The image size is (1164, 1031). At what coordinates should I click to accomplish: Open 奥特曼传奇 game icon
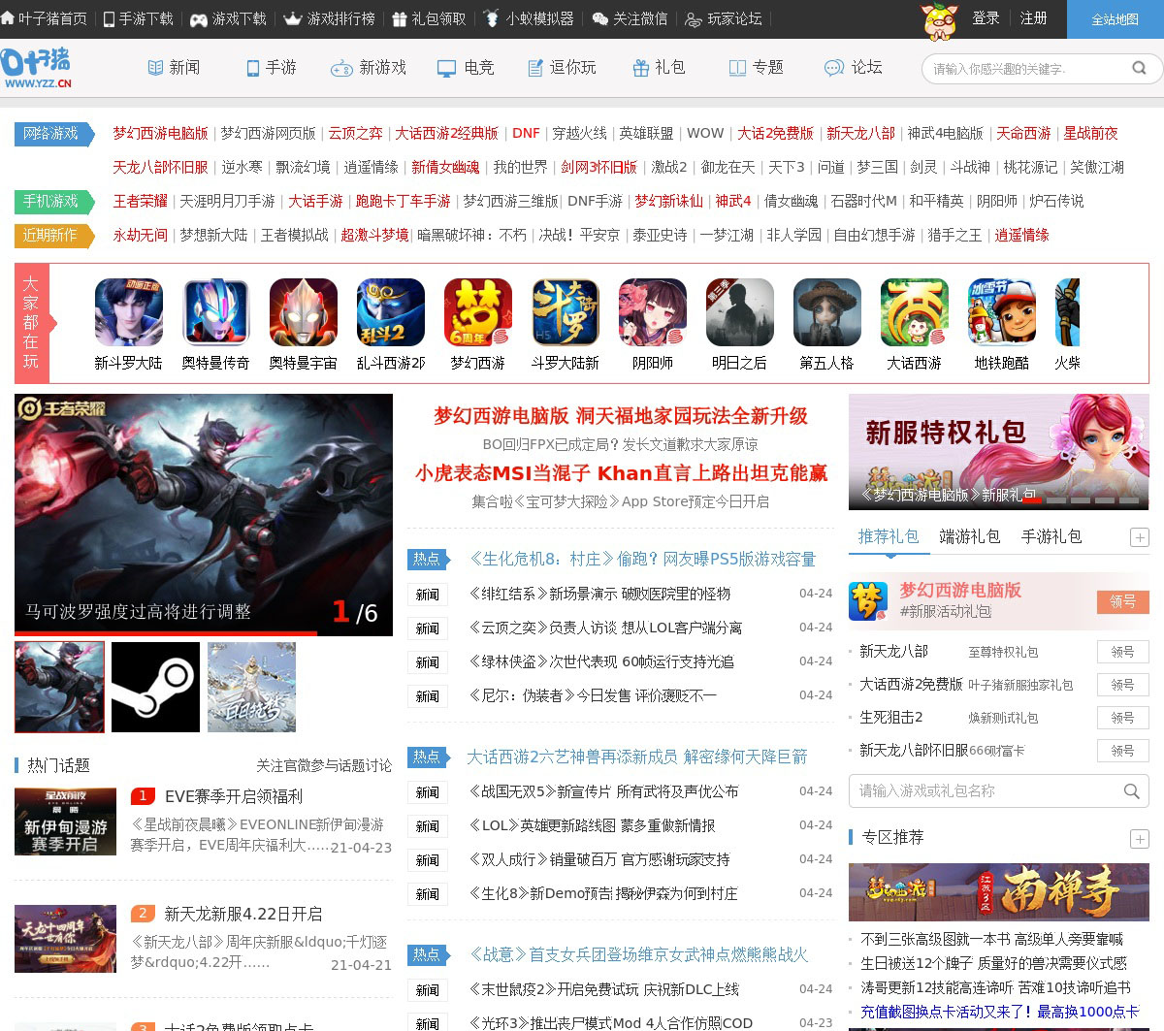coord(215,312)
